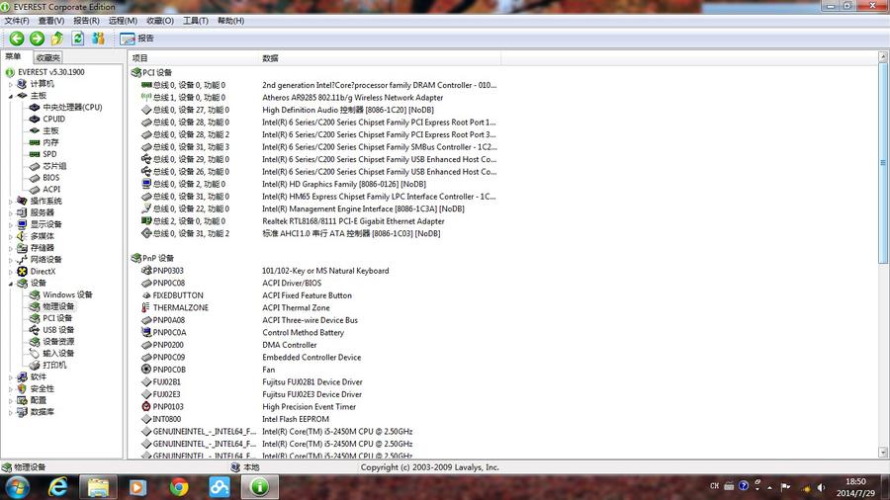This screenshot has width=890, height=500.
Task: Expand the 显示设备 tree node
Action: [x=10, y=224]
